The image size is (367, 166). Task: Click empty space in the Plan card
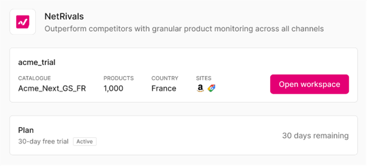tap(187, 135)
